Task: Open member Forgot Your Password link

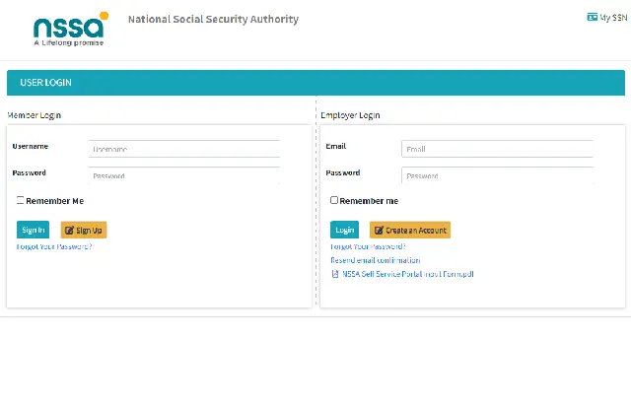Action: (x=54, y=246)
